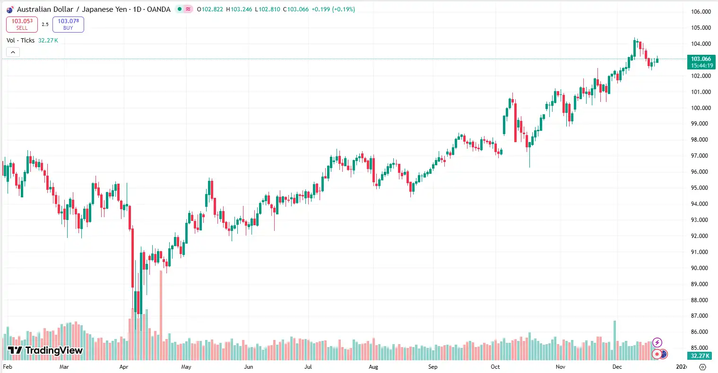Toggle the countdown timer under the price label
Image resolution: width=718 pixels, height=373 pixels.
[x=701, y=66]
